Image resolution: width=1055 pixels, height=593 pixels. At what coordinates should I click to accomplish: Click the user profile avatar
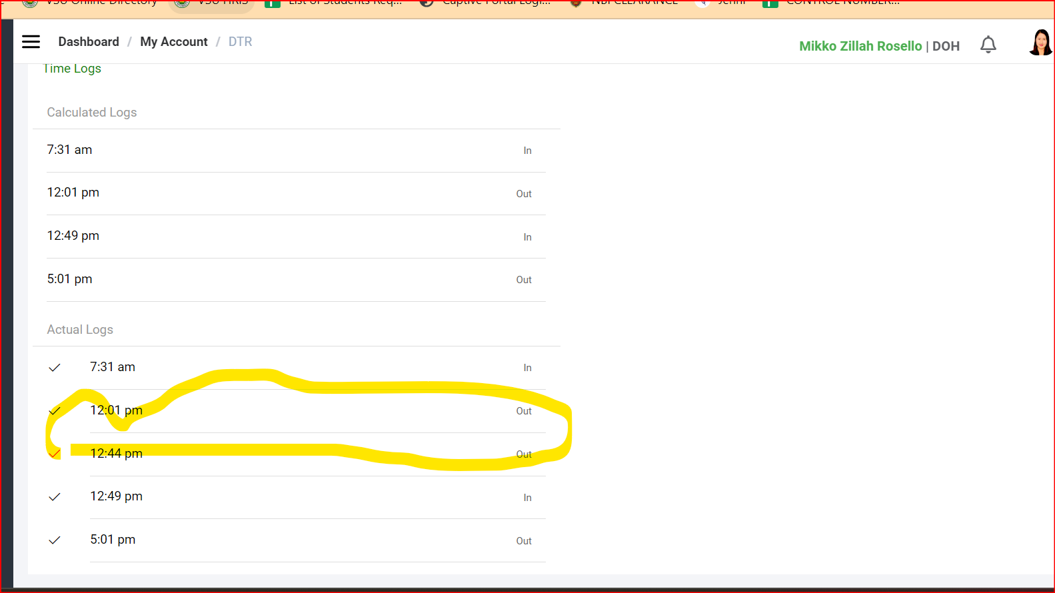(x=1040, y=43)
